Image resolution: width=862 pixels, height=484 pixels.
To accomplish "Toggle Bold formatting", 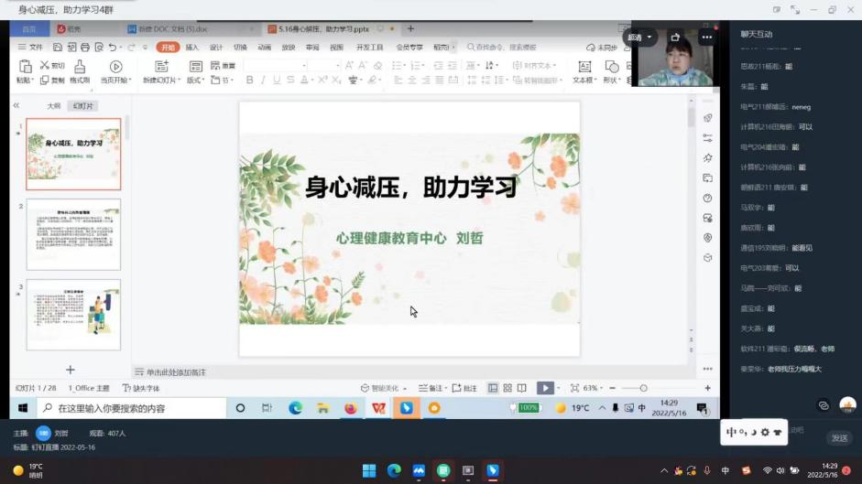I will (x=249, y=81).
